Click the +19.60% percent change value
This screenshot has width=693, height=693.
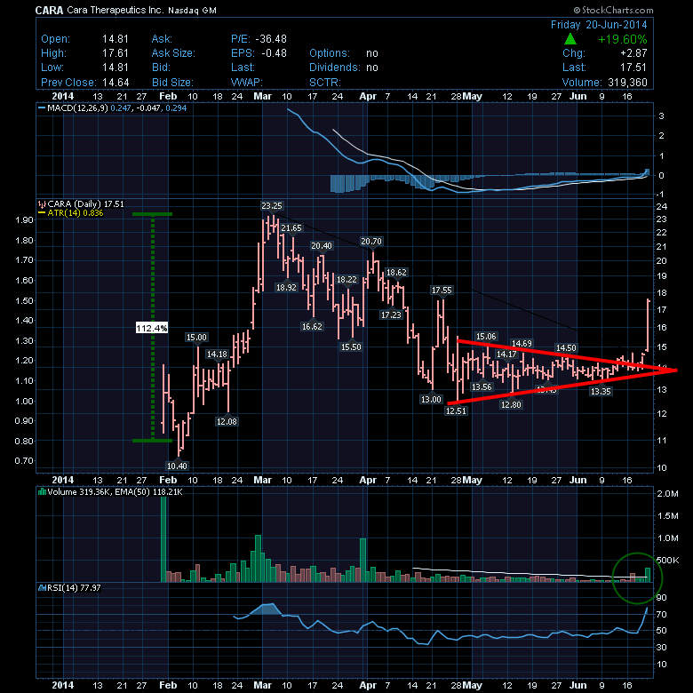[x=622, y=39]
